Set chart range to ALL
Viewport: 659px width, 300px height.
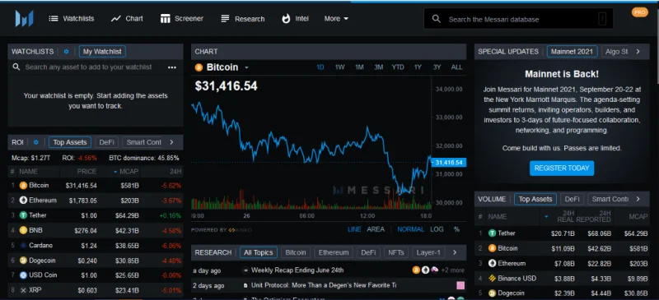(x=456, y=67)
